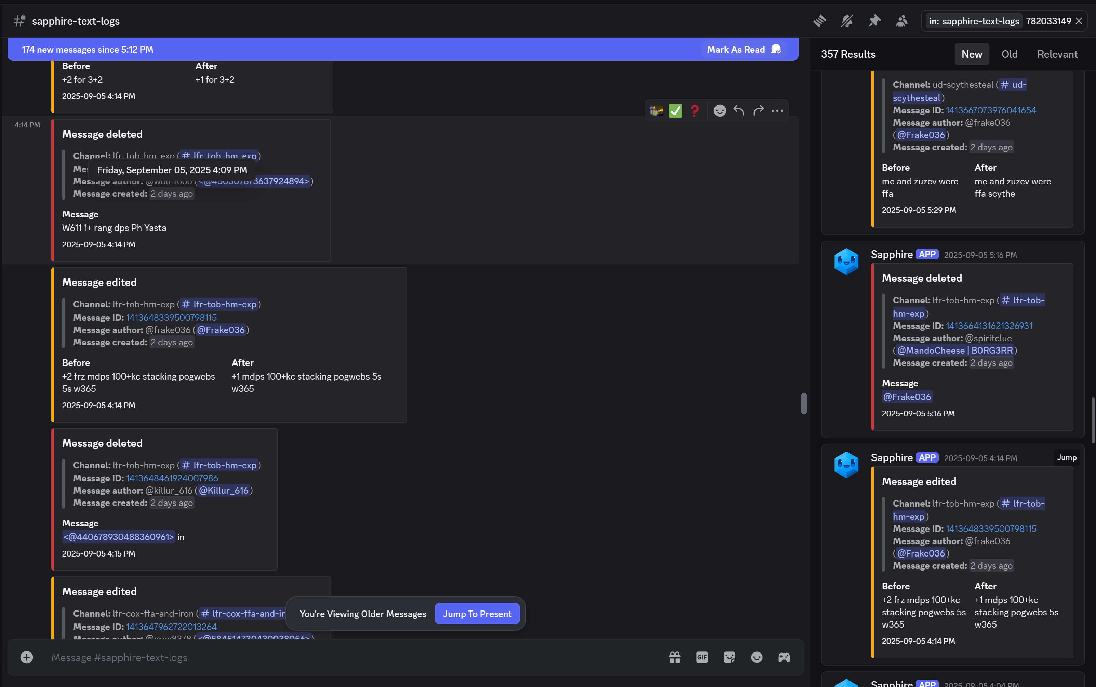The image size is (1096, 687).
Task: Open message ID 1413667073976041654 in results
Action: pyautogui.click(x=991, y=110)
